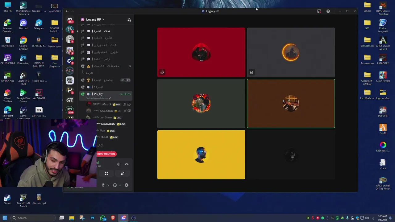This screenshot has height=222, width=395.
Task: Open the Discord inbox icon in title bar
Action: (x=319, y=11)
